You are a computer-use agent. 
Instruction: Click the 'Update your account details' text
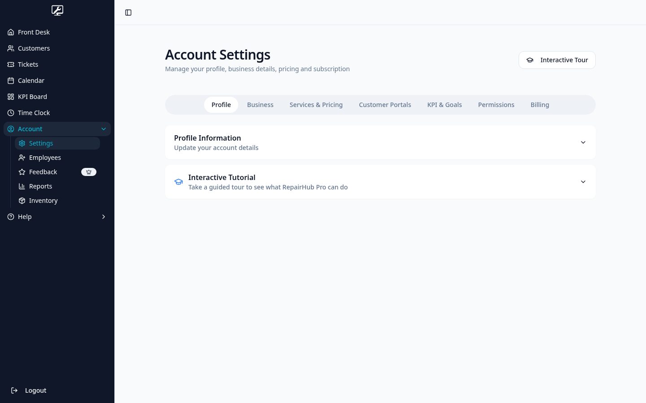[x=216, y=148]
